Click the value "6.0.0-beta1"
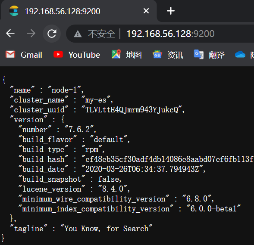 pos(213,209)
